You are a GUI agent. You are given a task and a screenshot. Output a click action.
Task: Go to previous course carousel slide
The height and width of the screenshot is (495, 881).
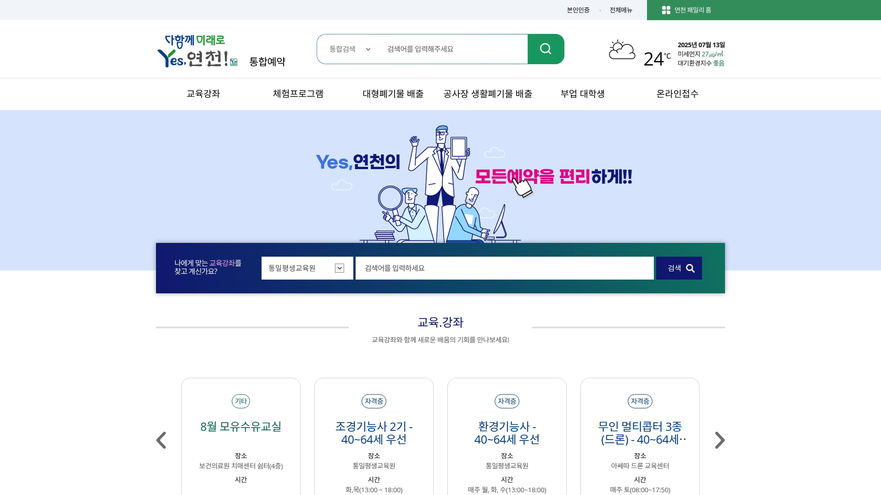click(161, 440)
